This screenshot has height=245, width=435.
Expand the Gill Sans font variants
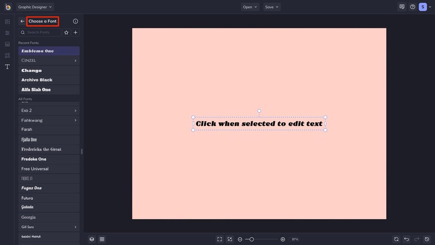[75, 227]
